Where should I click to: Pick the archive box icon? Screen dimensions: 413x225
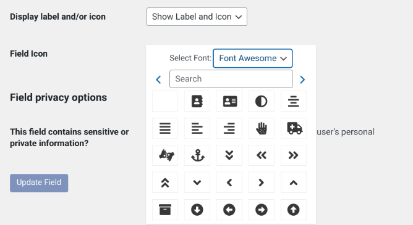click(165, 210)
